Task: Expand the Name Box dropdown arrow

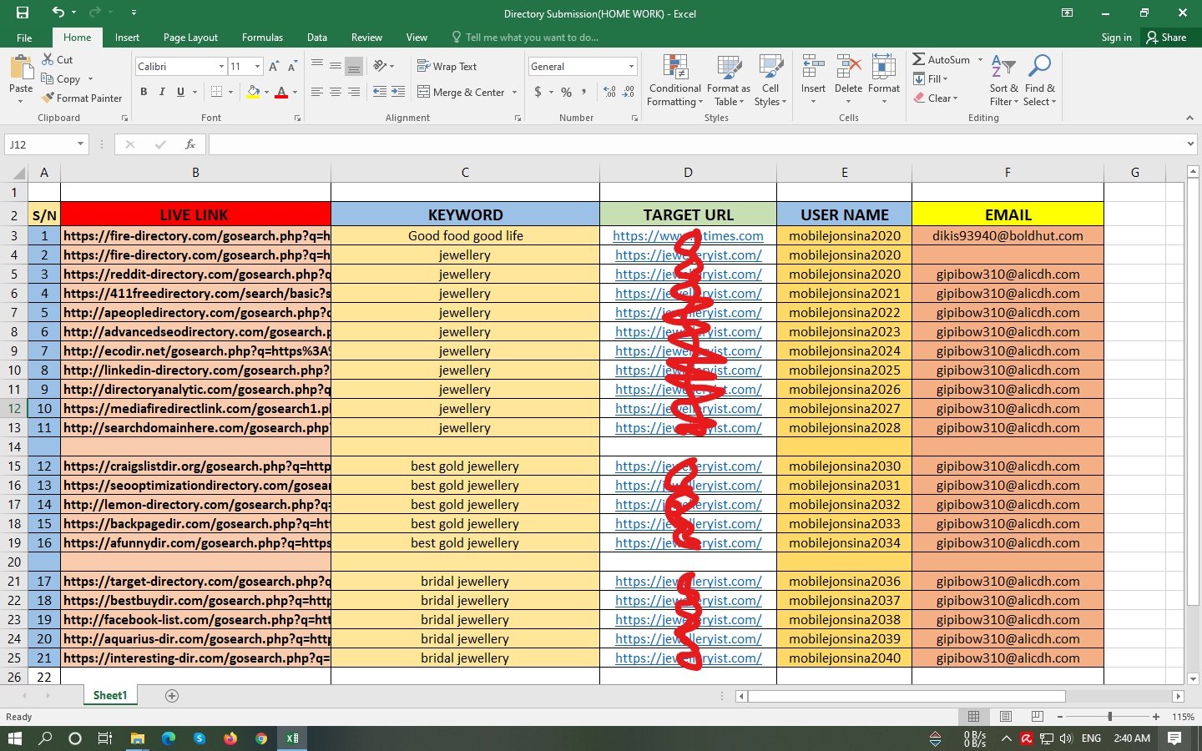Action: click(x=80, y=144)
